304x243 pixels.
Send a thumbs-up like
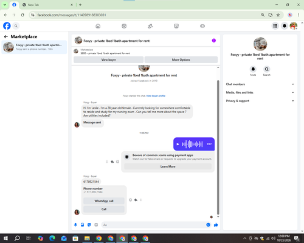click(x=216, y=225)
